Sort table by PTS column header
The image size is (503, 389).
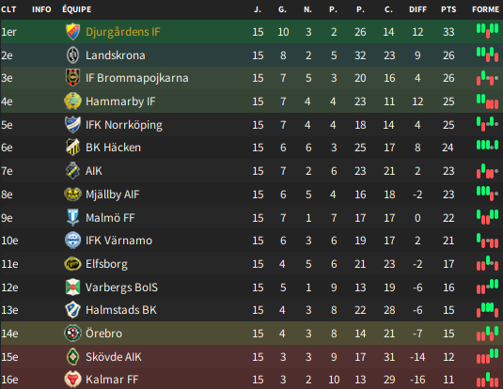point(448,9)
